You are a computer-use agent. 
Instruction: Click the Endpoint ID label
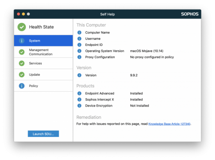94,45
